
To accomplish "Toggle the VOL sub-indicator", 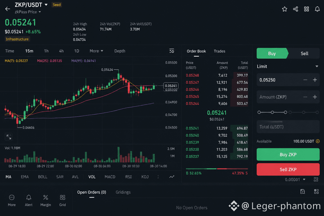I will pyautogui.click(x=92, y=177).
